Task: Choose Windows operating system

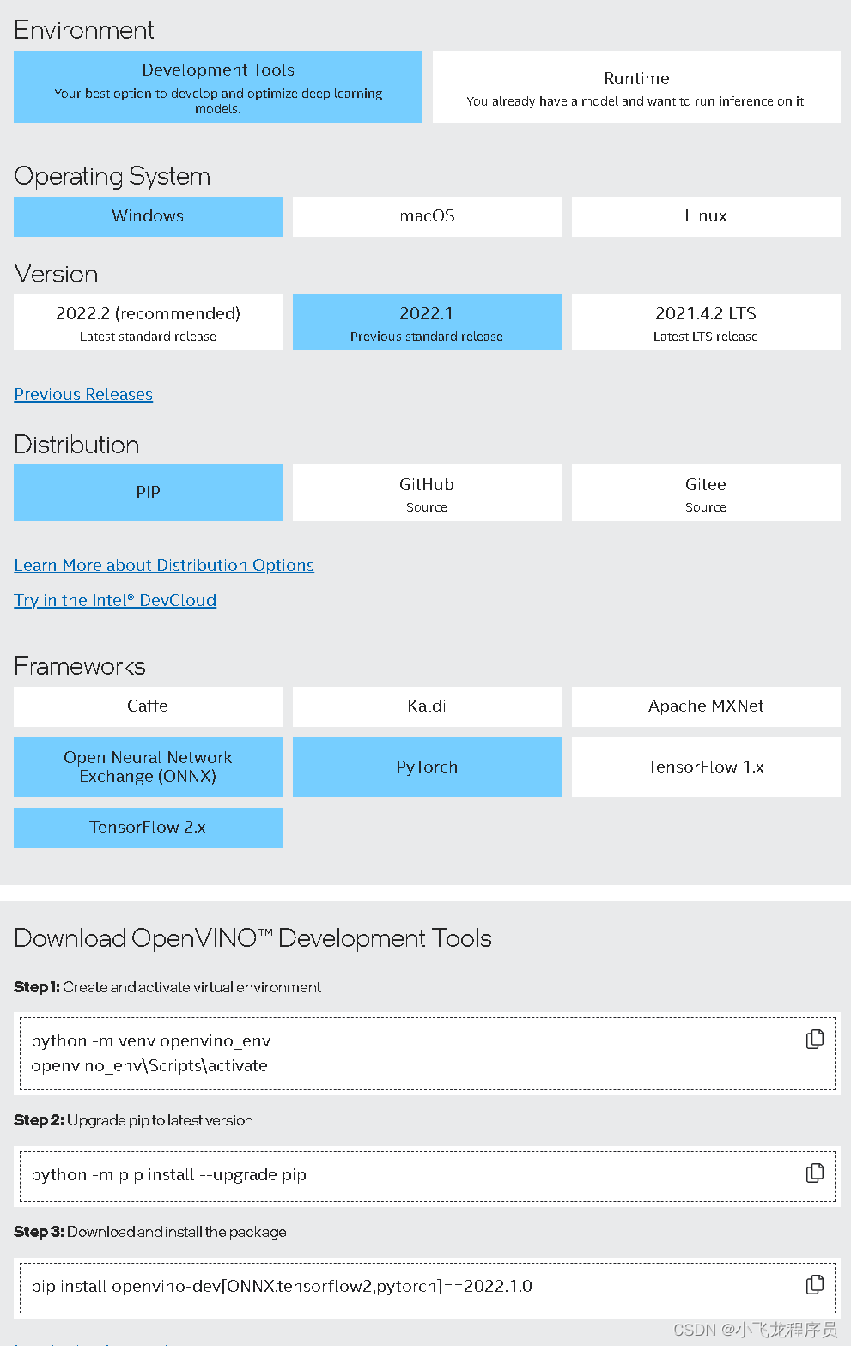Action: 148,216
